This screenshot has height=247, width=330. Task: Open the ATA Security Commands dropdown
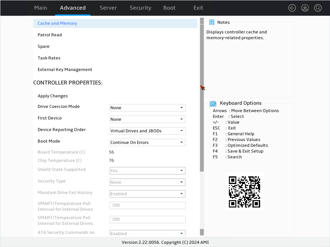[x=147, y=233]
